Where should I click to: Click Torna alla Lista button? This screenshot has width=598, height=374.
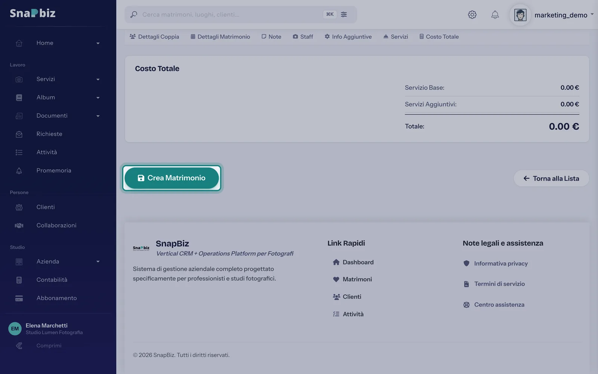551,178
